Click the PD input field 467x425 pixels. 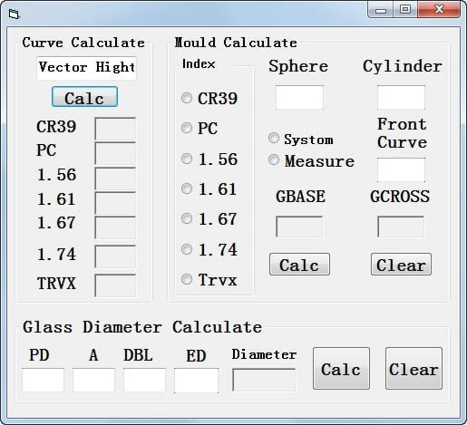tap(43, 380)
